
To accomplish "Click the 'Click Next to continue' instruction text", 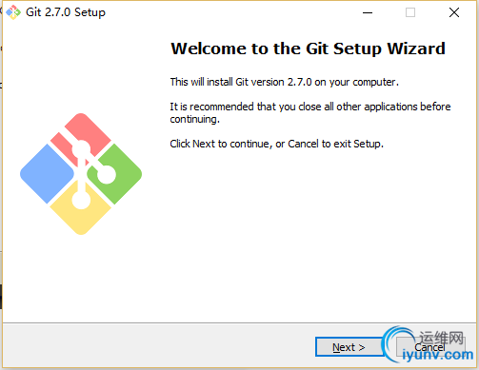I will [x=276, y=144].
